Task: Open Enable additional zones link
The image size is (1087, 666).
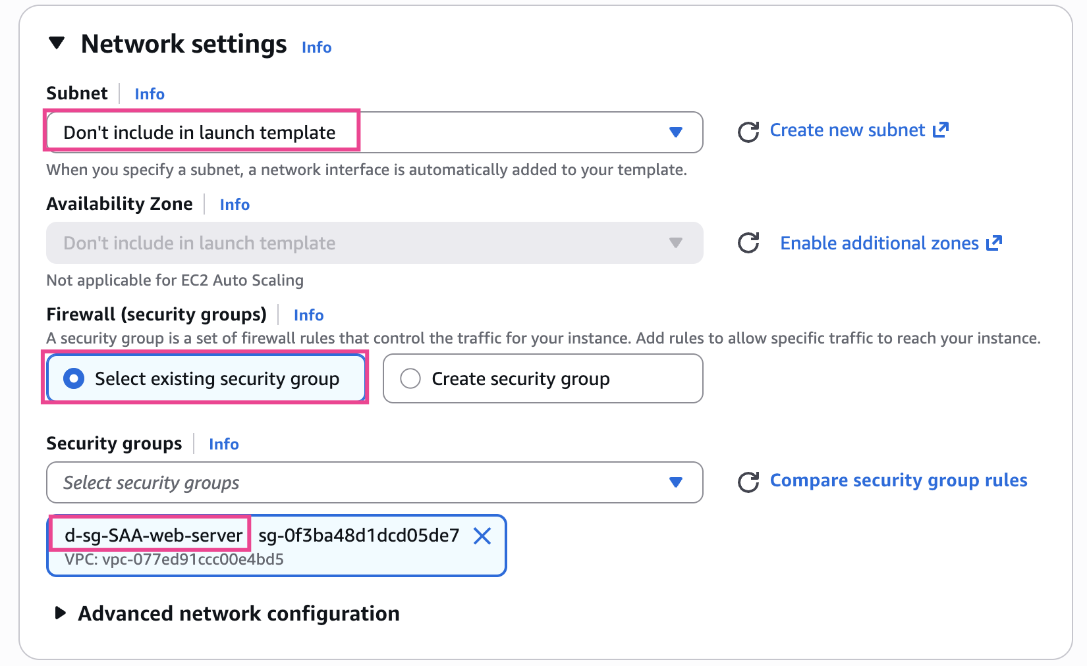Action: pyautogui.click(x=879, y=243)
